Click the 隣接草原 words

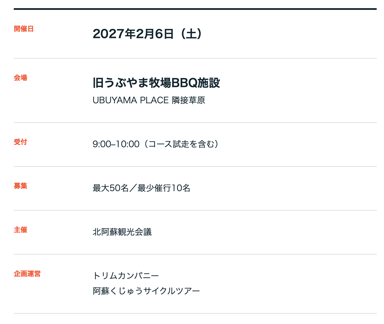[188, 100]
